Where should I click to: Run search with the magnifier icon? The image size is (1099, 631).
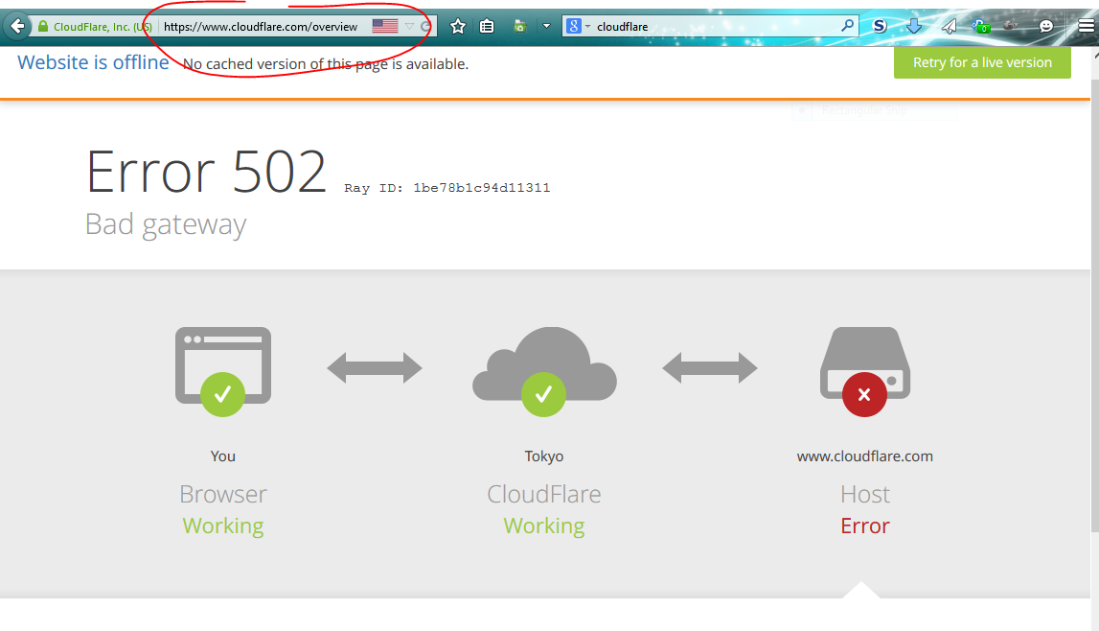click(x=847, y=26)
